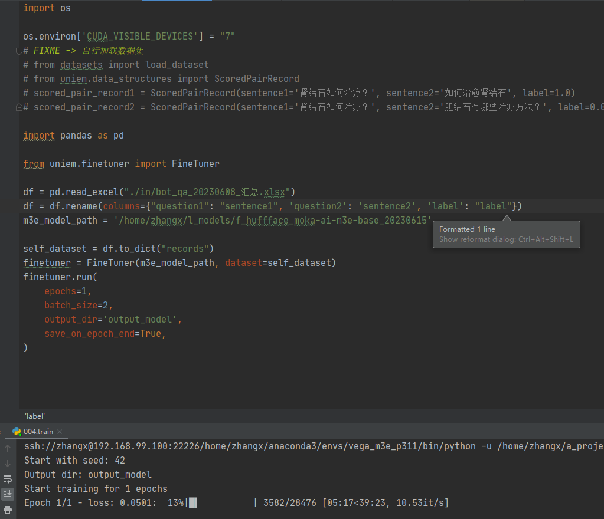Viewport: 604px width, 519px height.
Task: Toggle Scroll to the End in the console
Action: 8,494
